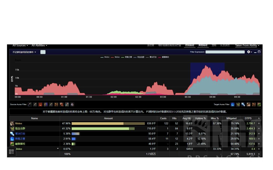
Task: Select the 自我吸收 tab
Action: 190,45
